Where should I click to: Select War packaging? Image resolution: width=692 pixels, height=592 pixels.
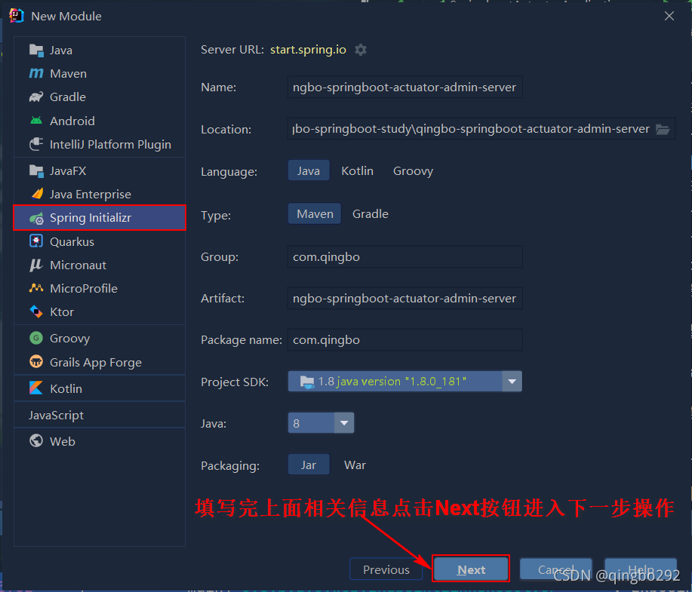(355, 465)
